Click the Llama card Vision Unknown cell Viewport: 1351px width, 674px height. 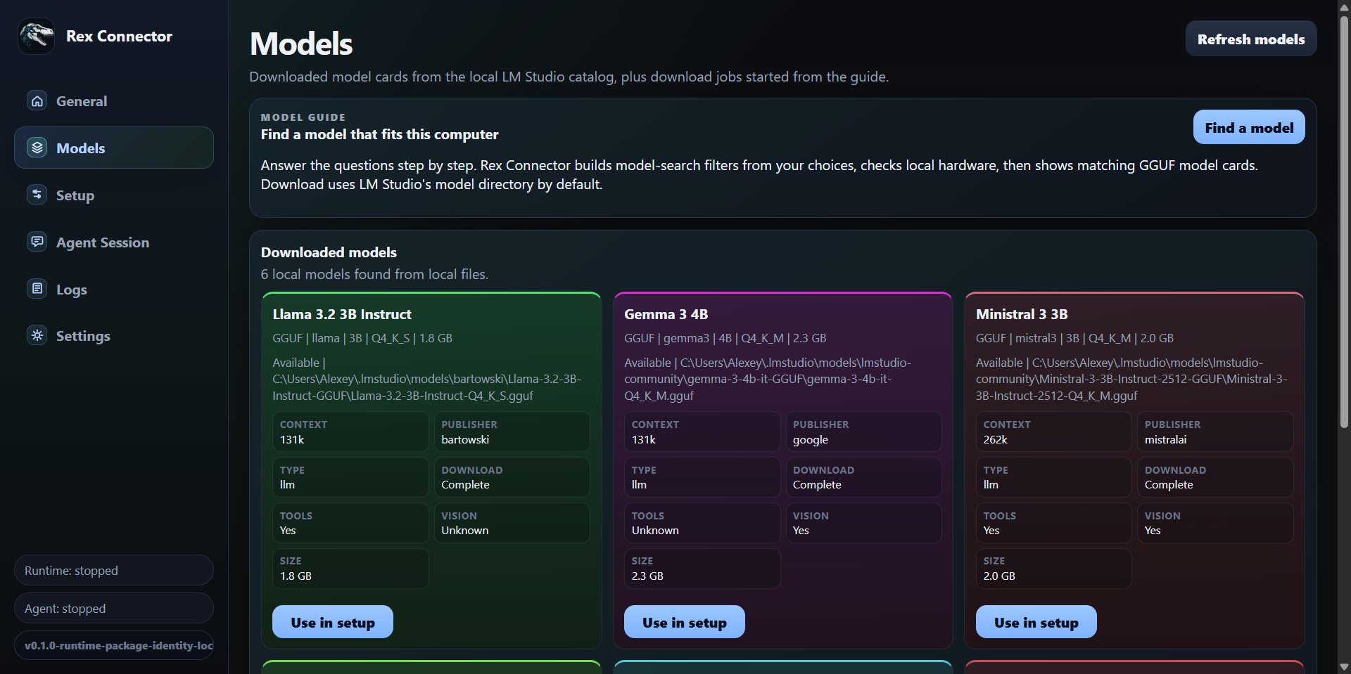pos(512,523)
